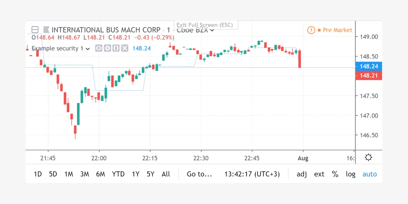Expand the Example security 1 dropdown arrow

88,49
